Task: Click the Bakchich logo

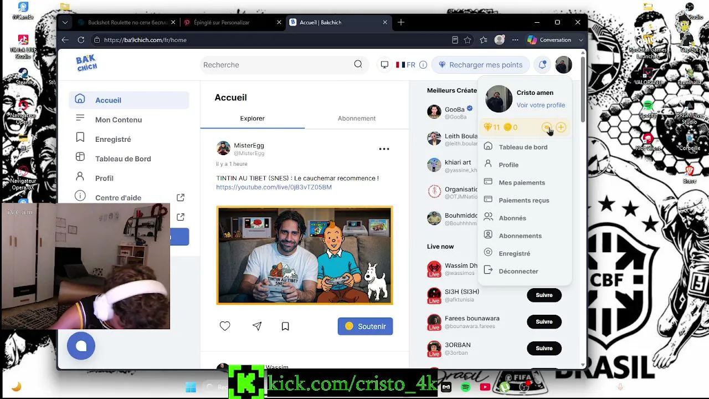Action: coord(86,63)
